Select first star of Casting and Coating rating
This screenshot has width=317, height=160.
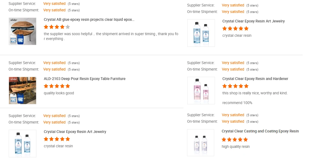(224, 139)
